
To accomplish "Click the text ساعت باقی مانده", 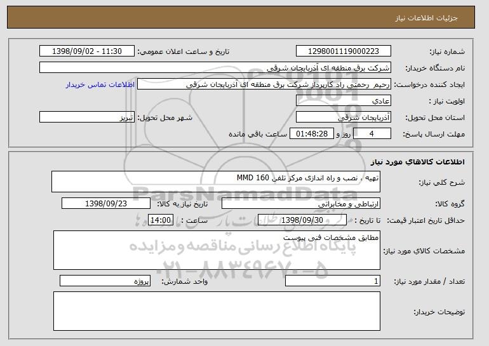I will (258, 134).
